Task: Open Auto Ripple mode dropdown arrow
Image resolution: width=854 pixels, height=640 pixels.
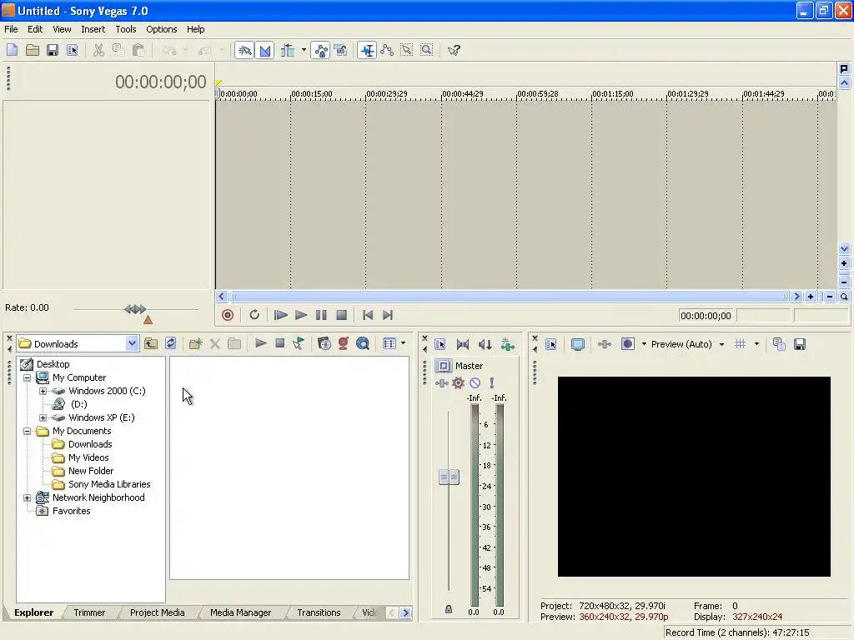Action: click(x=304, y=51)
